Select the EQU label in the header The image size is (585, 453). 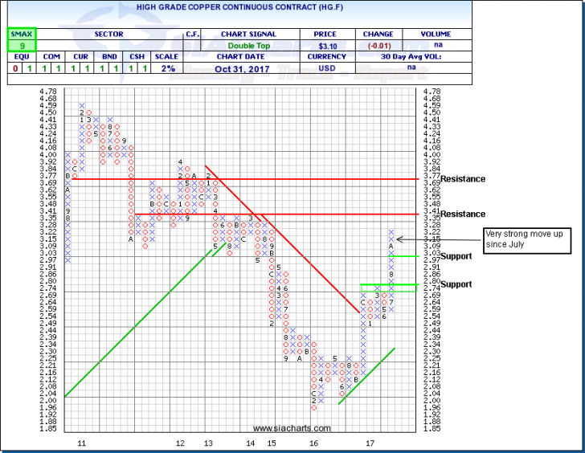coord(14,57)
